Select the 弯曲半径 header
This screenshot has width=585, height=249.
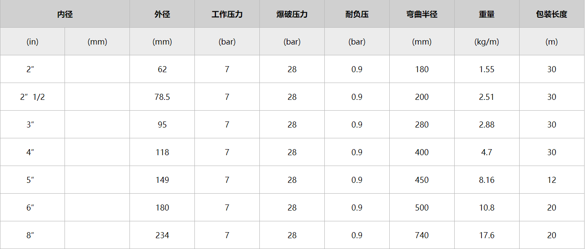coord(422,14)
